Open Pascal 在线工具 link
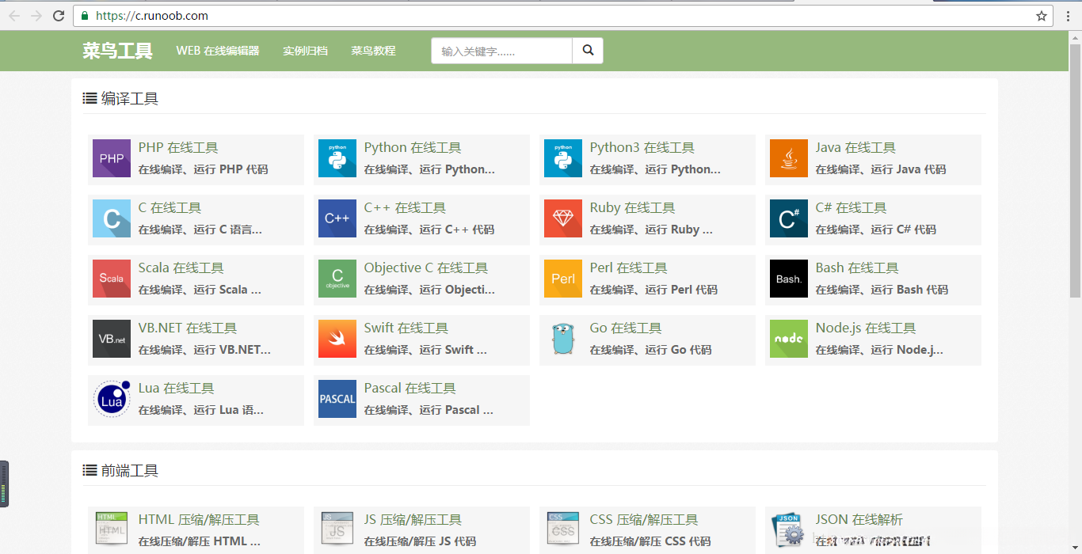This screenshot has width=1082, height=554. tap(410, 388)
